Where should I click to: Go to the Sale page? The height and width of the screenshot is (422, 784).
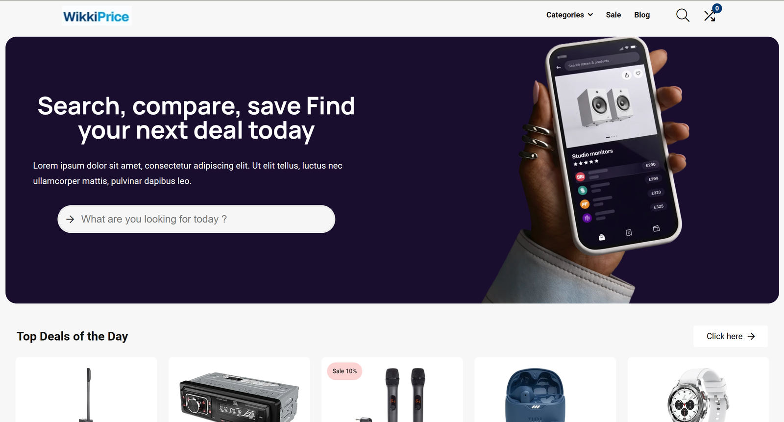613,15
